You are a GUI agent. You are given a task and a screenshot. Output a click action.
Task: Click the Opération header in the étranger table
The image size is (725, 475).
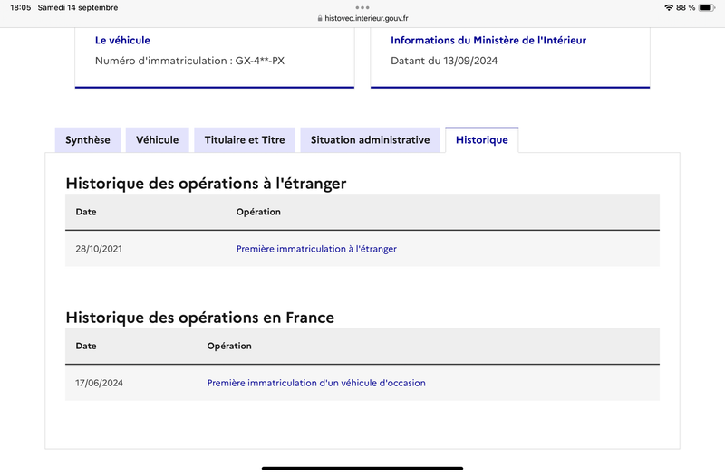pyautogui.click(x=258, y=212)
